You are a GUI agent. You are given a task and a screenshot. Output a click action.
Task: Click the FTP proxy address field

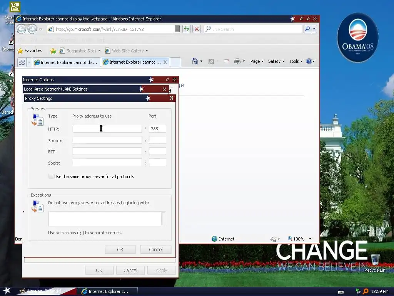click(x=107, y=151)
